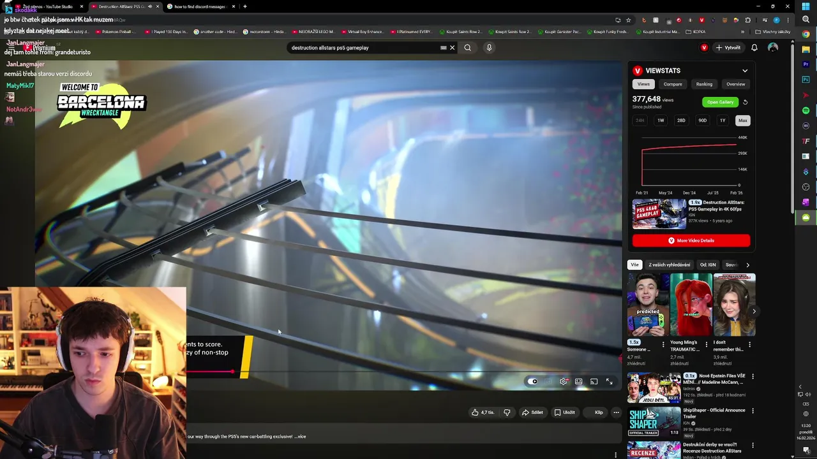Open the Vytvořit create menu
This screenshot has width=817, height=459.
[728, 48]
